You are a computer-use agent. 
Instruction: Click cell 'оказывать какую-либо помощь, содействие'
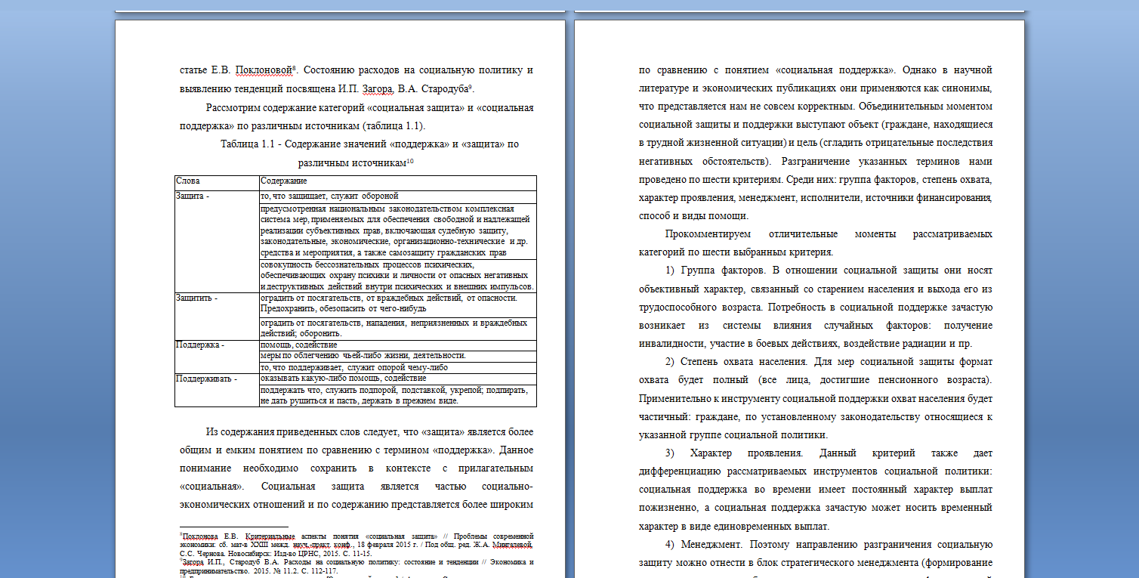click(398, 379)
